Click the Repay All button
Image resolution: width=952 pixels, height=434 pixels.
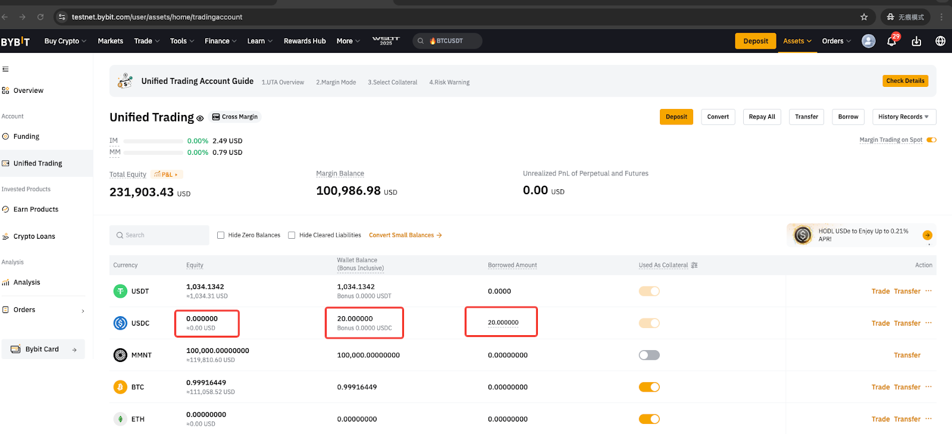click(762, 117)
